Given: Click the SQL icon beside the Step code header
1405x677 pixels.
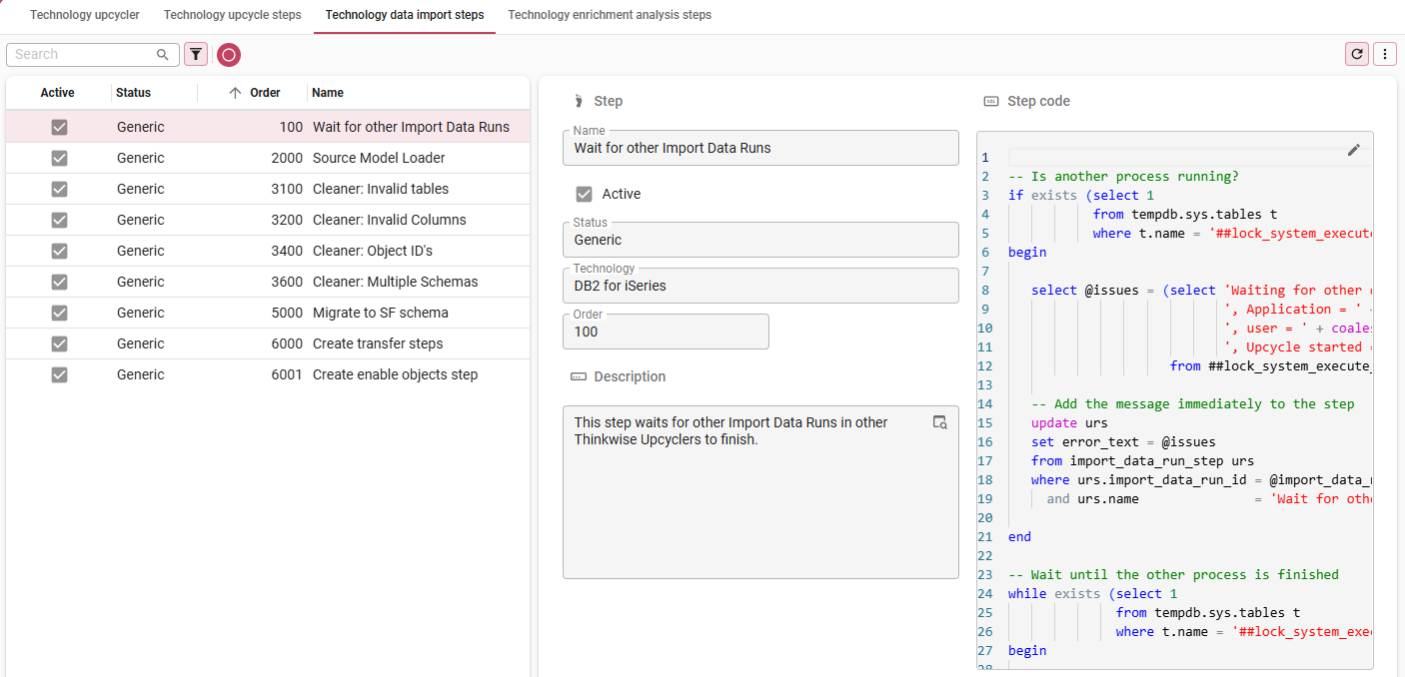Looking at the screenshot, I should [990, 100].
